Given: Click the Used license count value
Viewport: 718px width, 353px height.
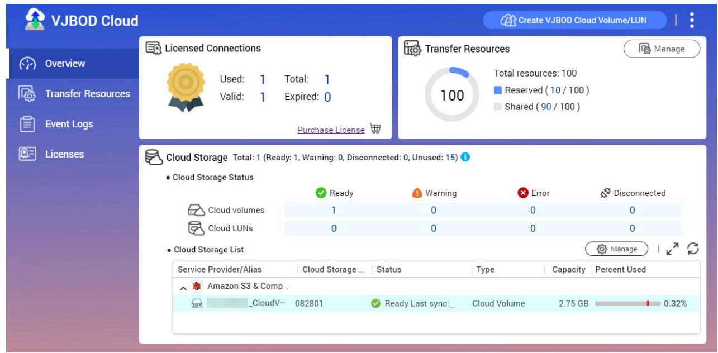Looking at the screenshot, I should click(261, 80).
